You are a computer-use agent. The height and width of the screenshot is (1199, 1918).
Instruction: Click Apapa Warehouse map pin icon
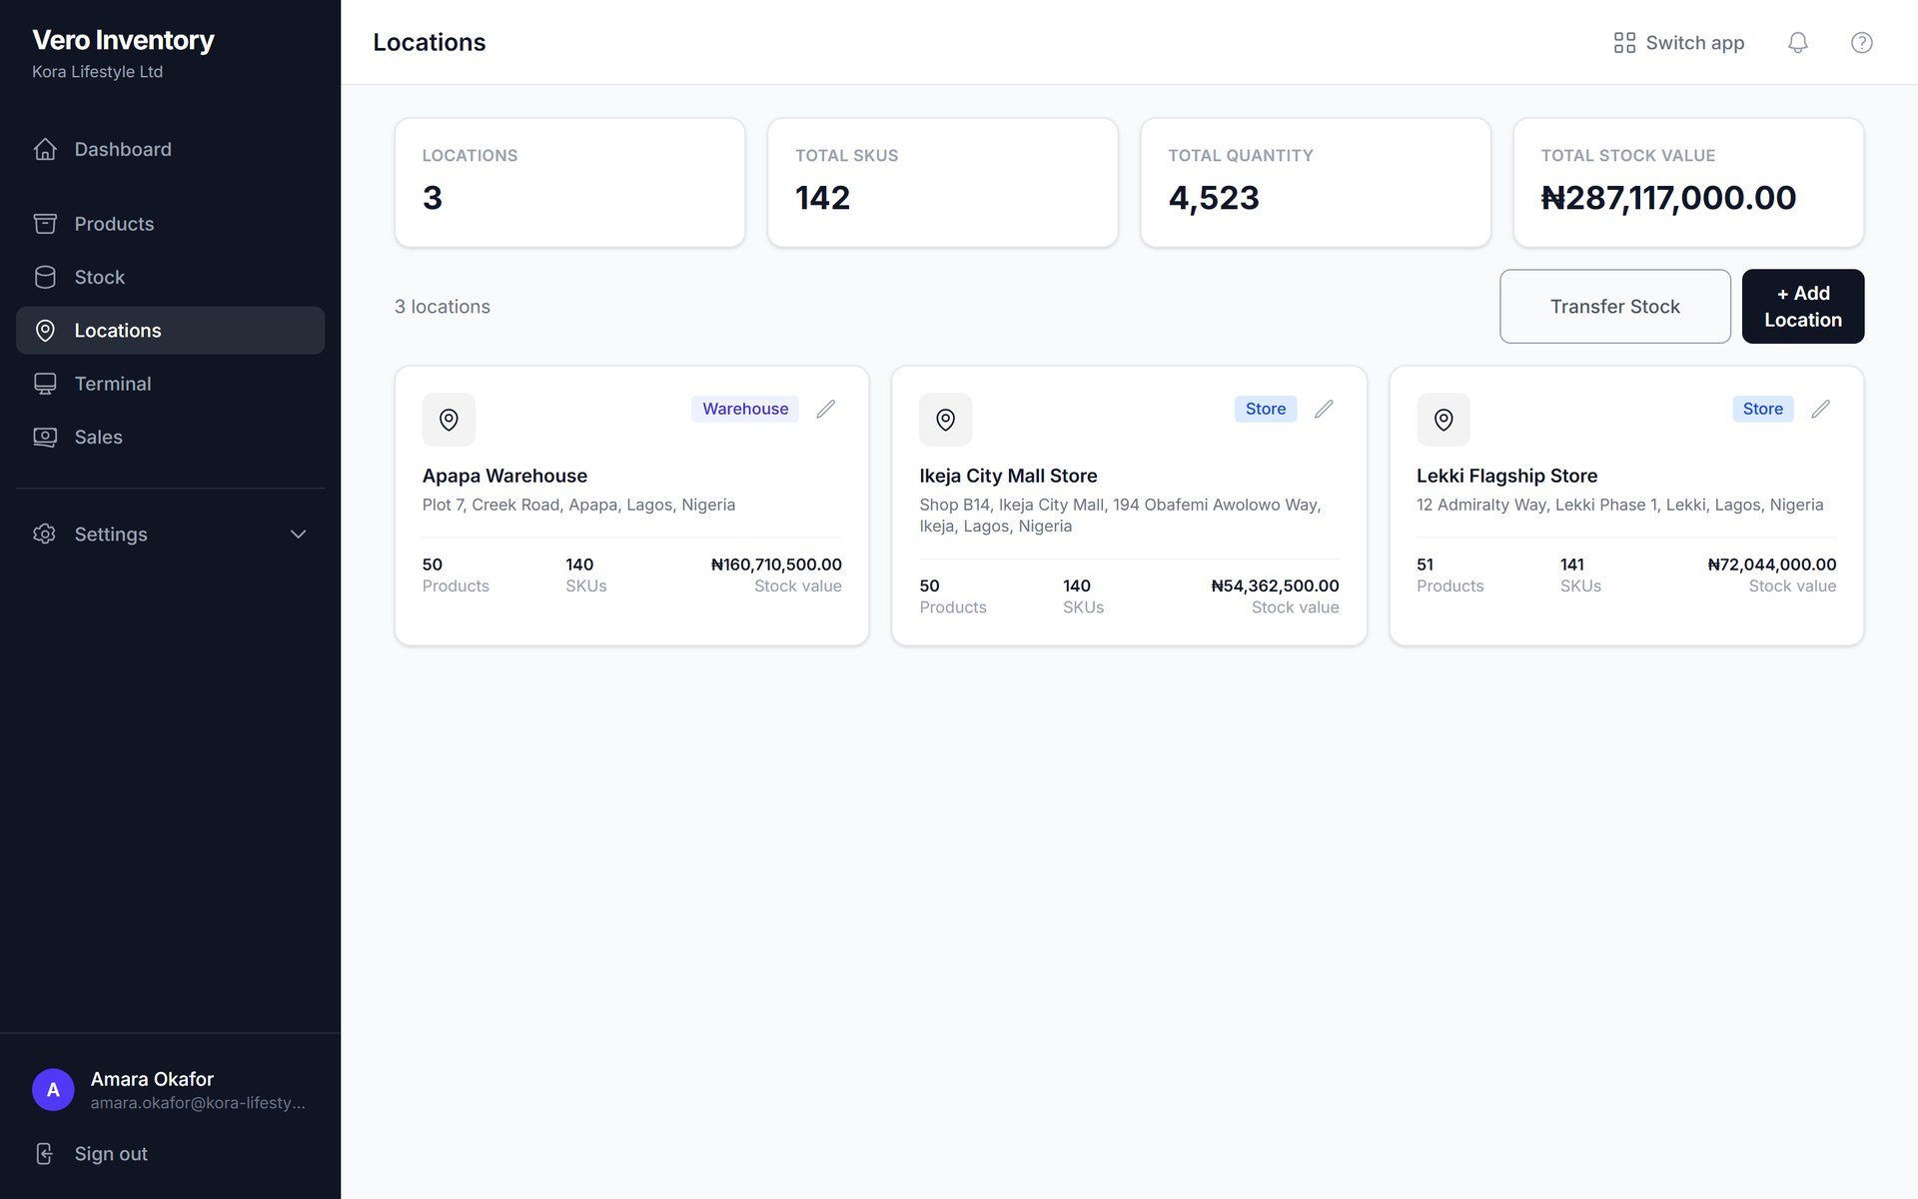click(449, 420)
